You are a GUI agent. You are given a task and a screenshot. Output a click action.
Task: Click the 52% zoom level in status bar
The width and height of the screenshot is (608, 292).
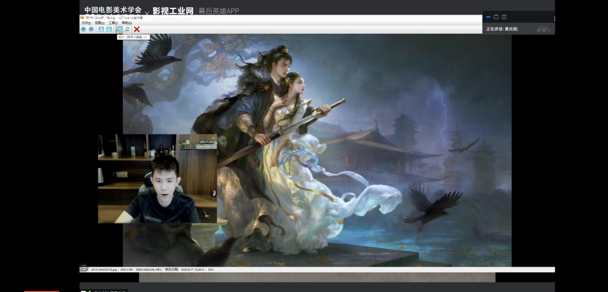tap(211, 270)
